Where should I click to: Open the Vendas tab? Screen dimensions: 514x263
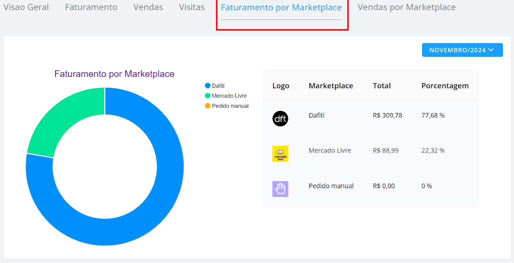point(148,7)
